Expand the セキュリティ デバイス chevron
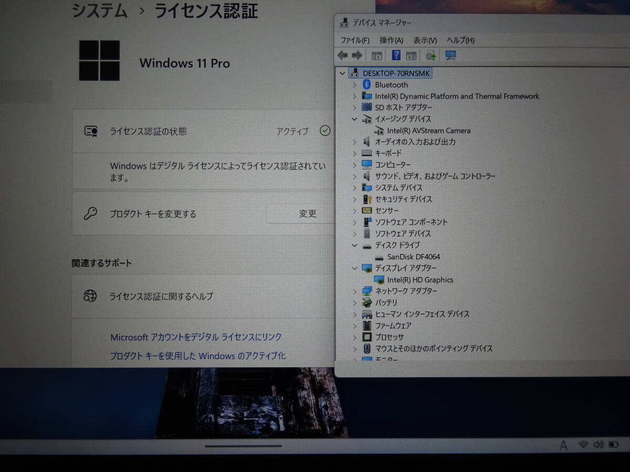 (x=354, y=199)
